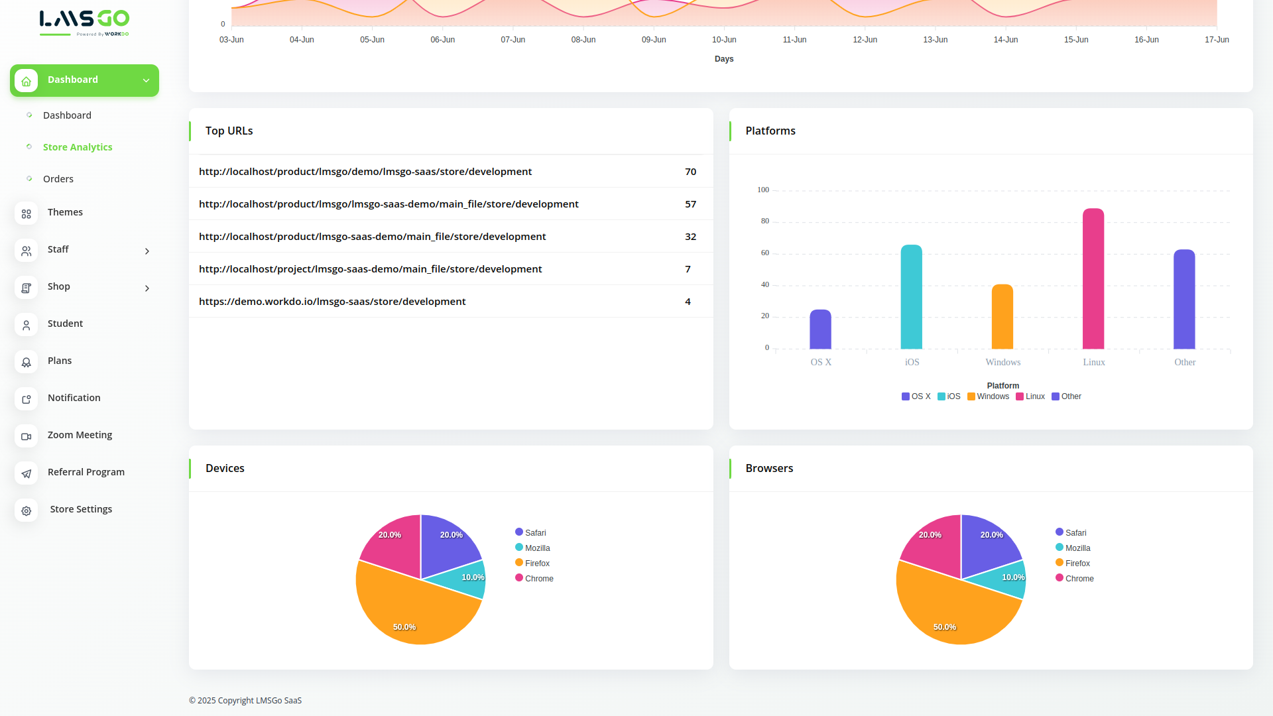Click the Store Settings gear icon
This screenshot has width=1273, height=716.
coord(27,510)
